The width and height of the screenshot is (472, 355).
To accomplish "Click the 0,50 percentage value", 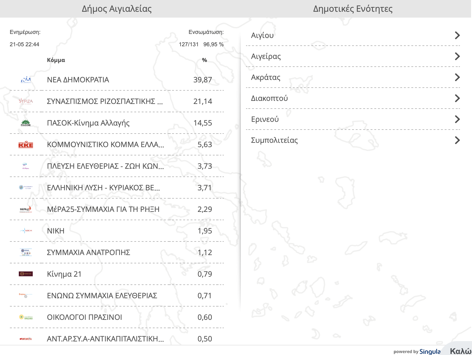I will click(x=205, y=339).
